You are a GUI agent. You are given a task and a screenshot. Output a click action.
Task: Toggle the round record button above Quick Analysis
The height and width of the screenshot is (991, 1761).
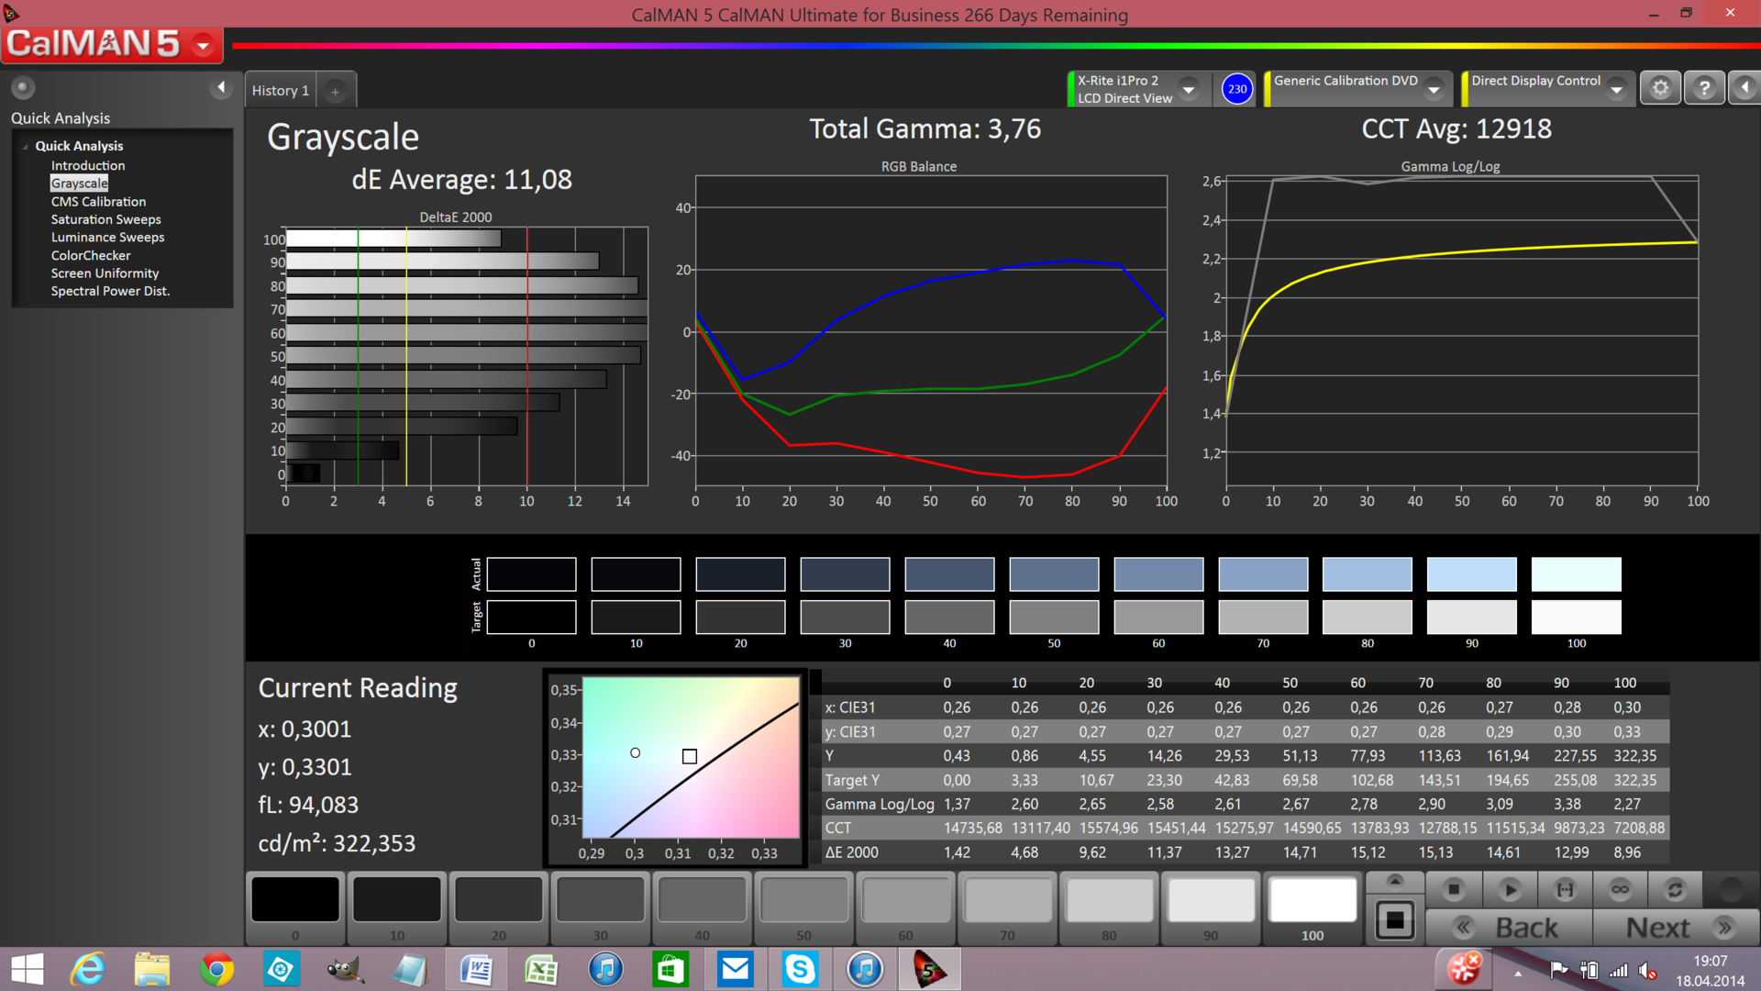(x=23, y=87)
